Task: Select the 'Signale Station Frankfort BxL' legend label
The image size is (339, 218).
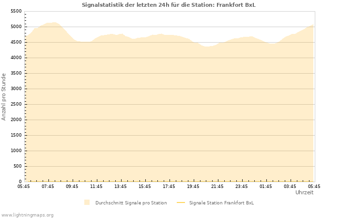Action: tap(221, 202)
